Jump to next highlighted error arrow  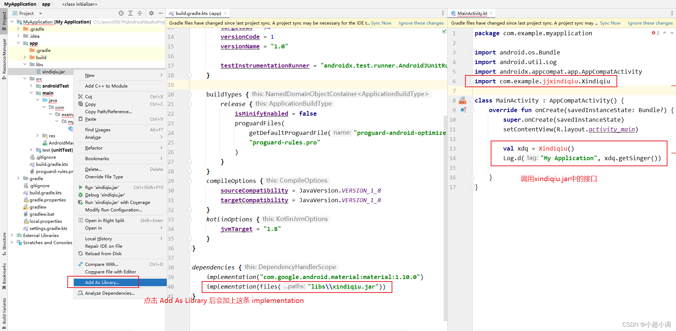point(672,33)
